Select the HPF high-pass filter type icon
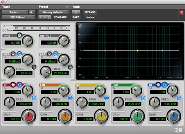This screenshot has width=185, height=134. click(19, 53)
